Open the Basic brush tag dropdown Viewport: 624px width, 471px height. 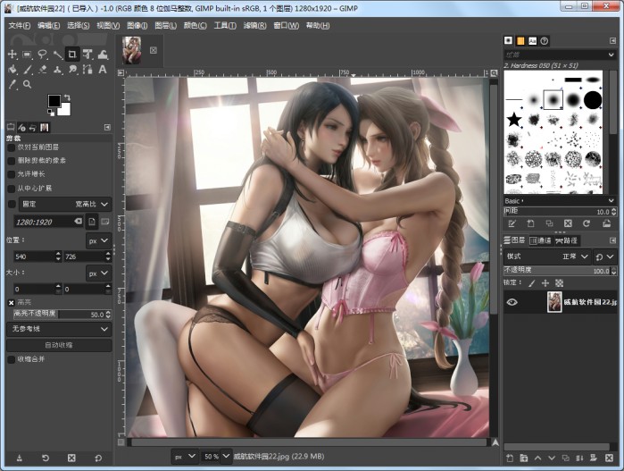[560, 200]
